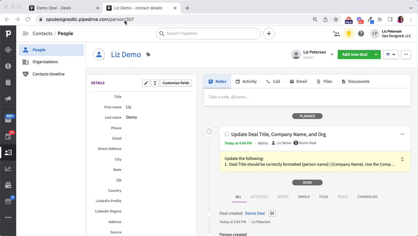Select EMAILS history filter
This screenshot has width=418, height=236.
coord(304,197)
